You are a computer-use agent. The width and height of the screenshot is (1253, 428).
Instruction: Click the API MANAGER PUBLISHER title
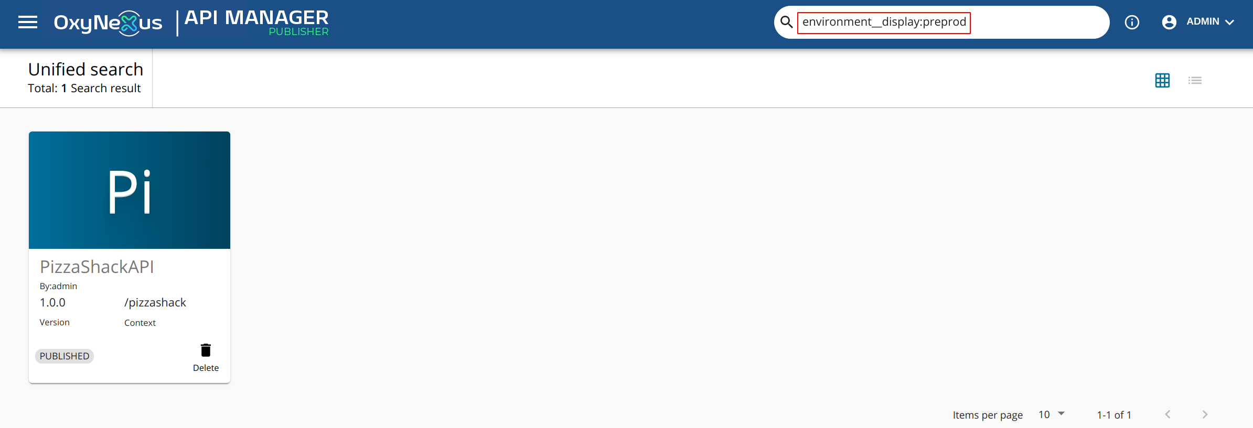pyautogui.click(x=256, y=23)
